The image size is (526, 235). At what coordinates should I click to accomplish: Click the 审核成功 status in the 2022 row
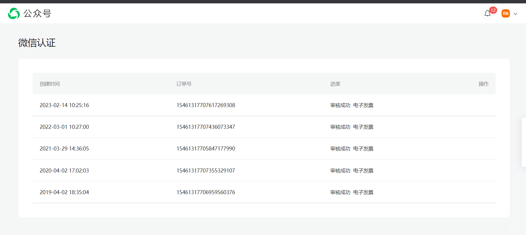pos(340,127)
